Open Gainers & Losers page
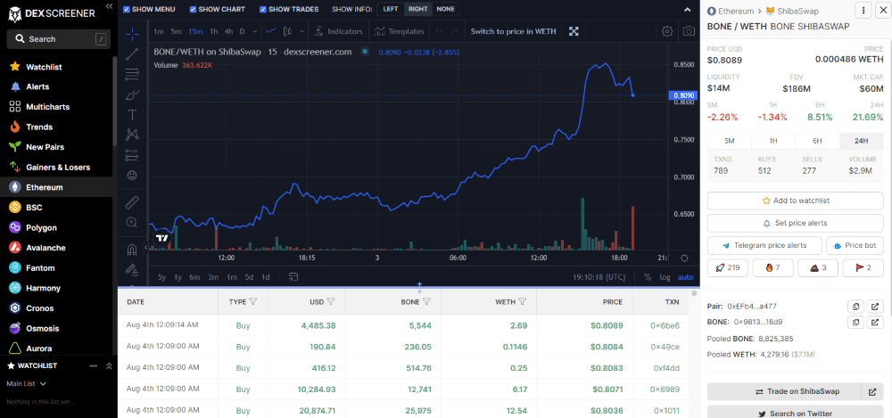892x418 pixels. (x=57, y=168)
